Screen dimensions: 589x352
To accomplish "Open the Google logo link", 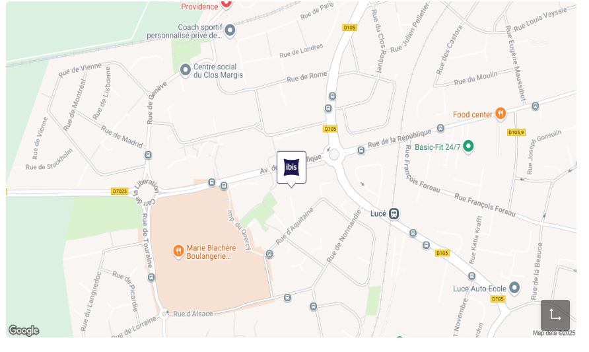I will point(24,330).
